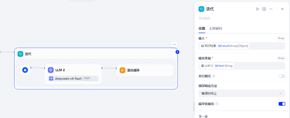
Task: Open the three-dots menu above the 迭代 node
Action: tap(174, 45)
